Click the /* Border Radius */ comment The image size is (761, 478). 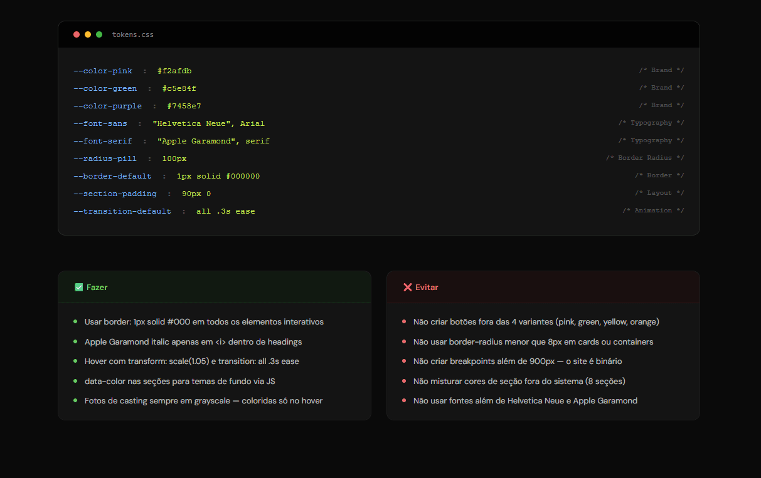[x=645, y=158]
